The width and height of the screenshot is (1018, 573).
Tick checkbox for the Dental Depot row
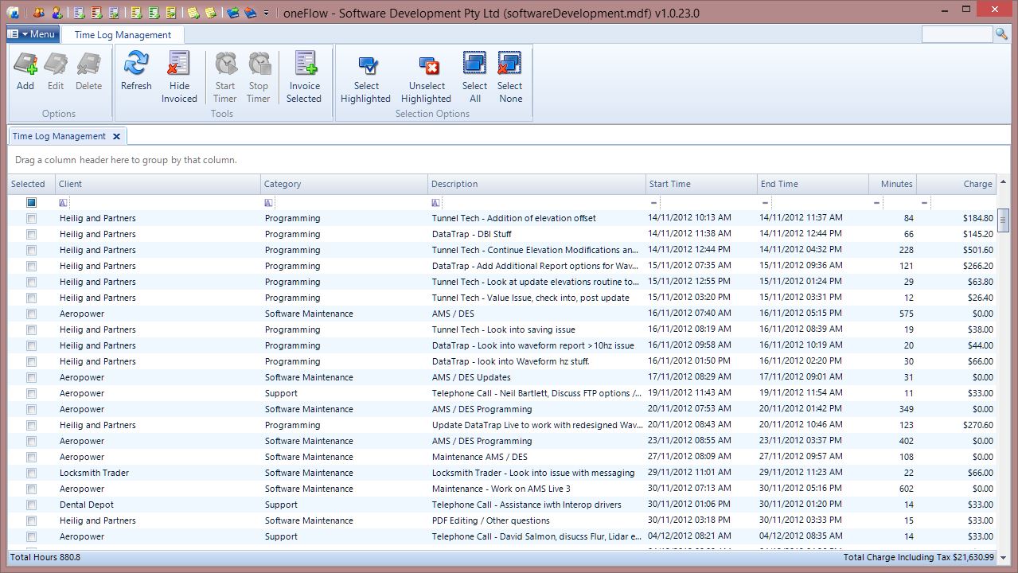pyautogui.click(x=31, y=505)
